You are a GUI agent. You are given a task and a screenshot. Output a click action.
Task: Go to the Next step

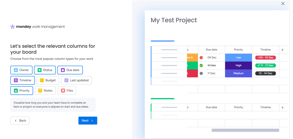(88, 121)
